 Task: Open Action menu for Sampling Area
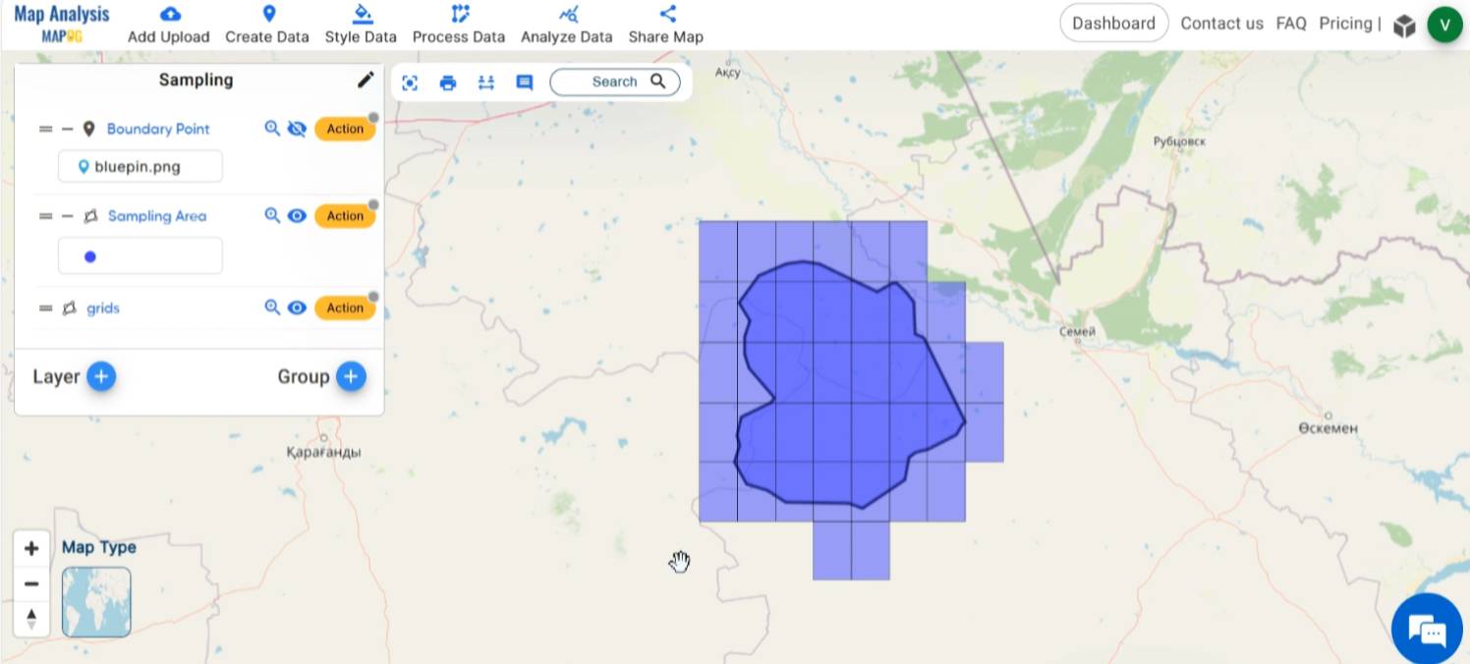coord(345,216)
